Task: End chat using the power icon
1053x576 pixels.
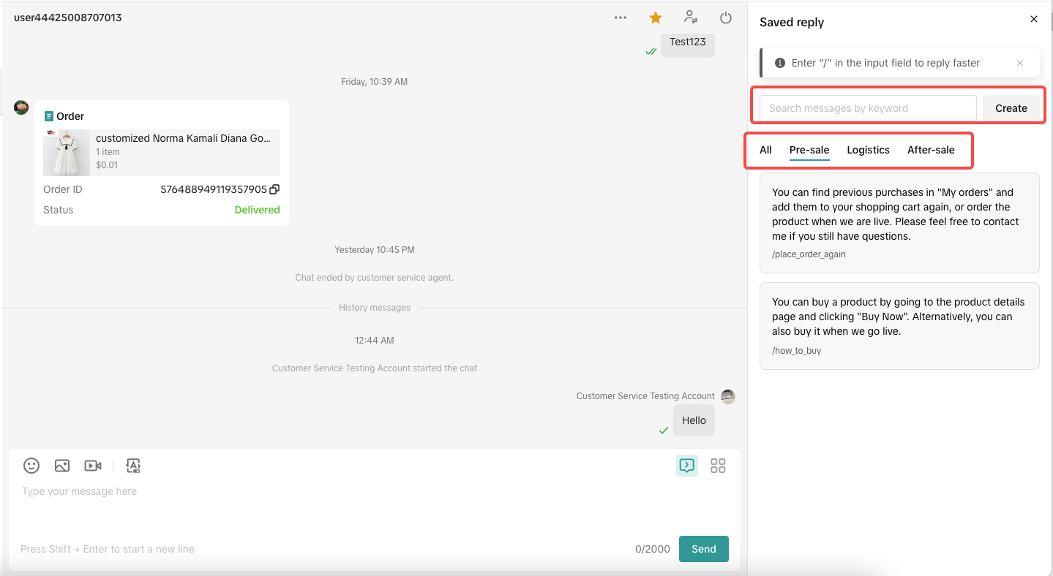Action: (x=725, y=18)
